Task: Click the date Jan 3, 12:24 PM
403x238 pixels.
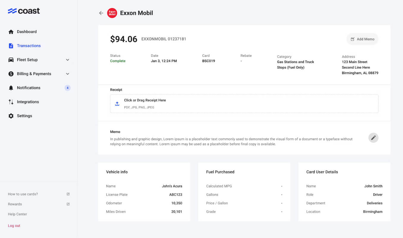Action: pyautogui.click(x=164, y=61)
